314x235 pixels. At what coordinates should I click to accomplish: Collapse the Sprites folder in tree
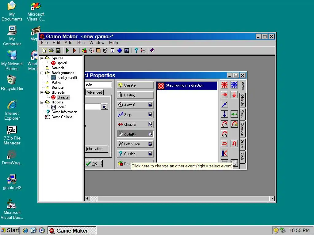pos(42,58)
